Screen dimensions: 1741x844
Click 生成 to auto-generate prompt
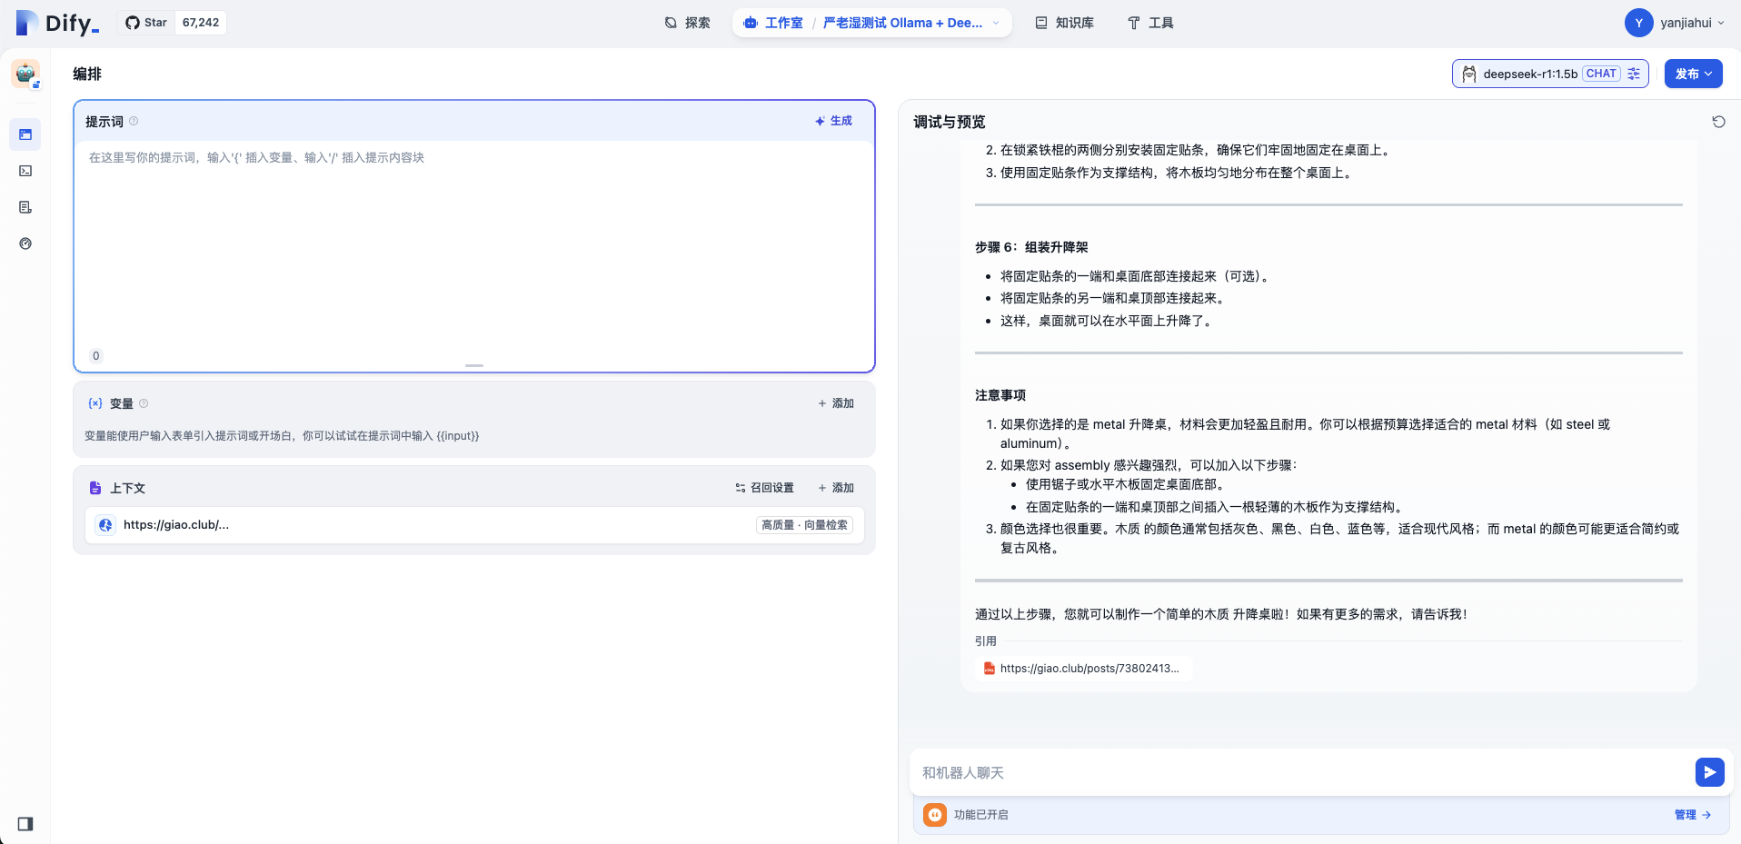pyautogui.click(x=833, y=121)
